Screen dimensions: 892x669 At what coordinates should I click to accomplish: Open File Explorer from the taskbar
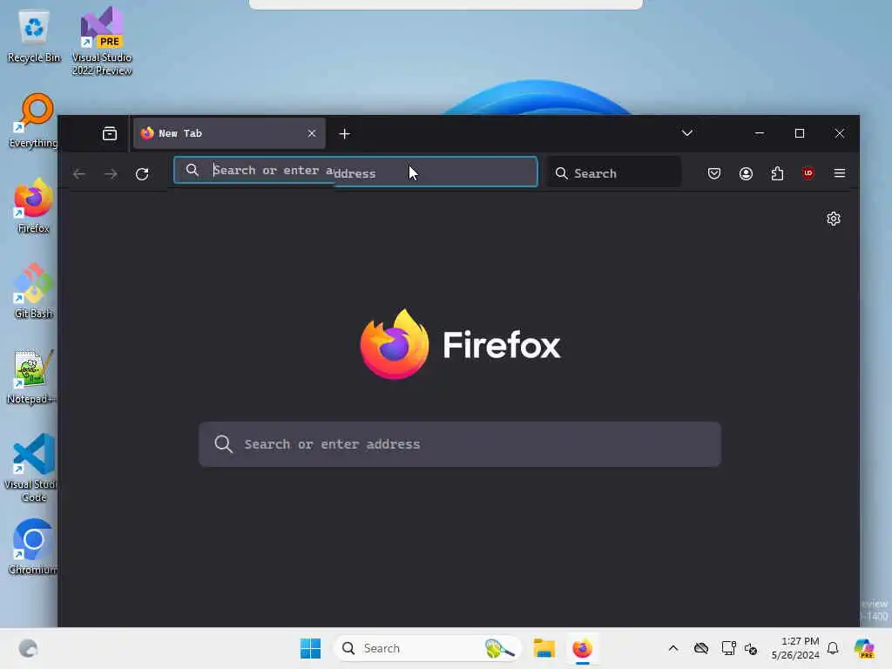[x=544, y=648]
